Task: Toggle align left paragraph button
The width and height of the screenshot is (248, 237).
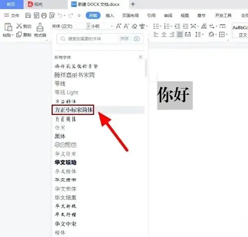Action: point(156,34)
